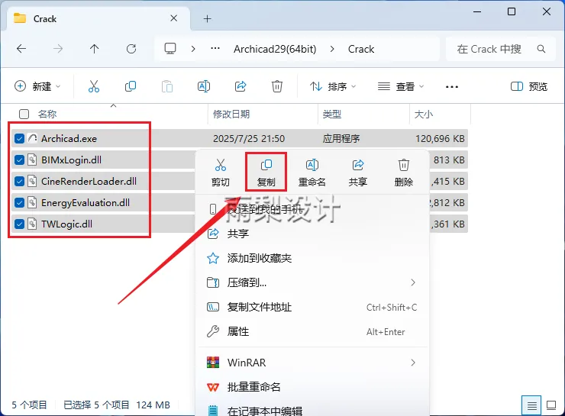Select 共享 entry in menu list
This screenshot has height=416, width=565.
click(x=312, y=234)
